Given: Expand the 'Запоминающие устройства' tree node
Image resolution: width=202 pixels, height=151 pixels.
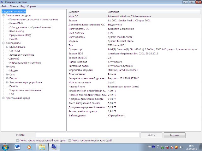Looking at the screenshot, I should point(7,82).
